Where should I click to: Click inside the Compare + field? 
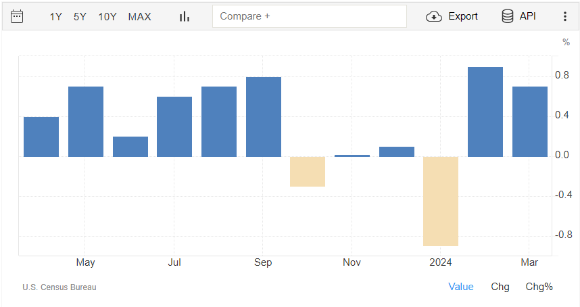click(x=309, y=16)
